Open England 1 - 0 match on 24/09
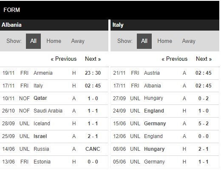The width and height of the screenshot is (221, 172). pyautogui.click(x=165, y=111)
